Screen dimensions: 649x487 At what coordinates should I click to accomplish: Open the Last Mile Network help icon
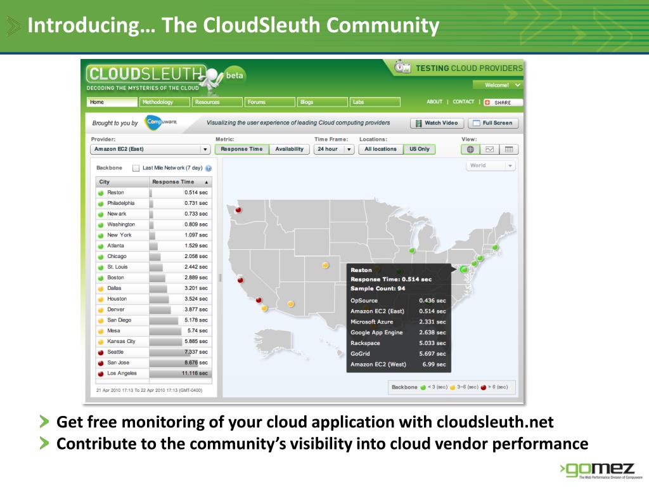pos(209,168)
